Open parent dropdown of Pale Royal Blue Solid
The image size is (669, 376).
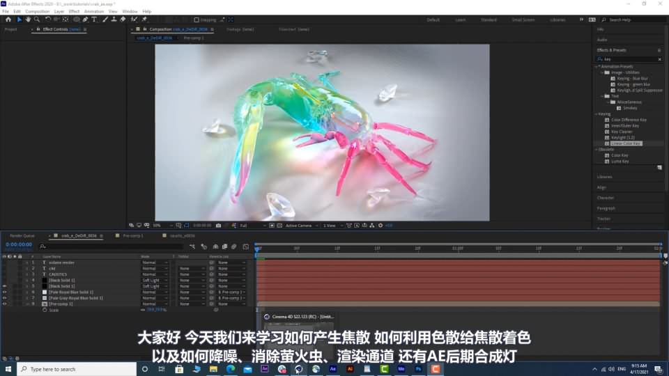[x=231, y=292]
